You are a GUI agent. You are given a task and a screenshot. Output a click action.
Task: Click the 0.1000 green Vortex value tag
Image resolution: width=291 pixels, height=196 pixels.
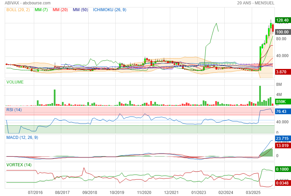[x=282, y=169]
